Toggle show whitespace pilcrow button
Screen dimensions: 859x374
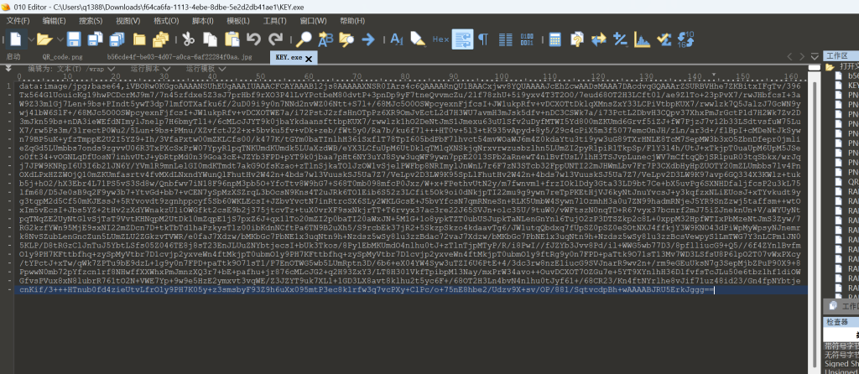(482, 39)
